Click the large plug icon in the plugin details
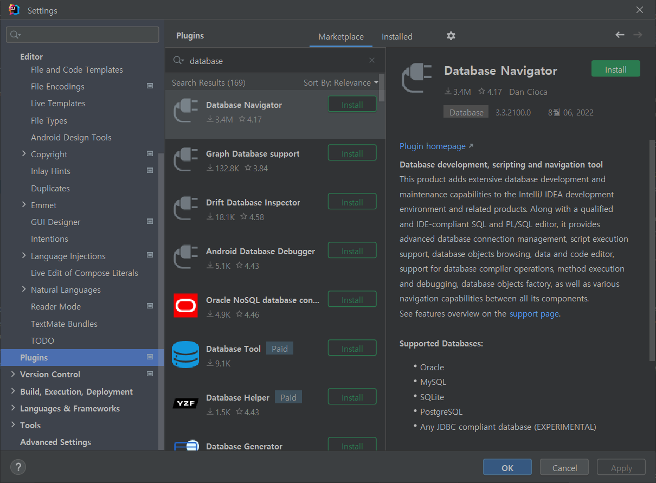 [x=416, y=79]
